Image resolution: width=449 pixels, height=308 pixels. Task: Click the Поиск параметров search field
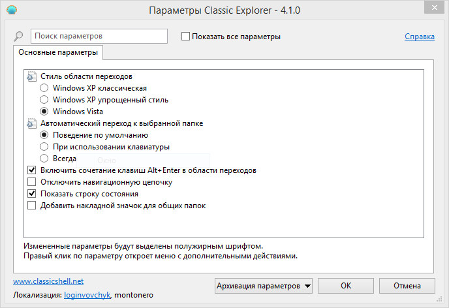click(x=99, y=37)
